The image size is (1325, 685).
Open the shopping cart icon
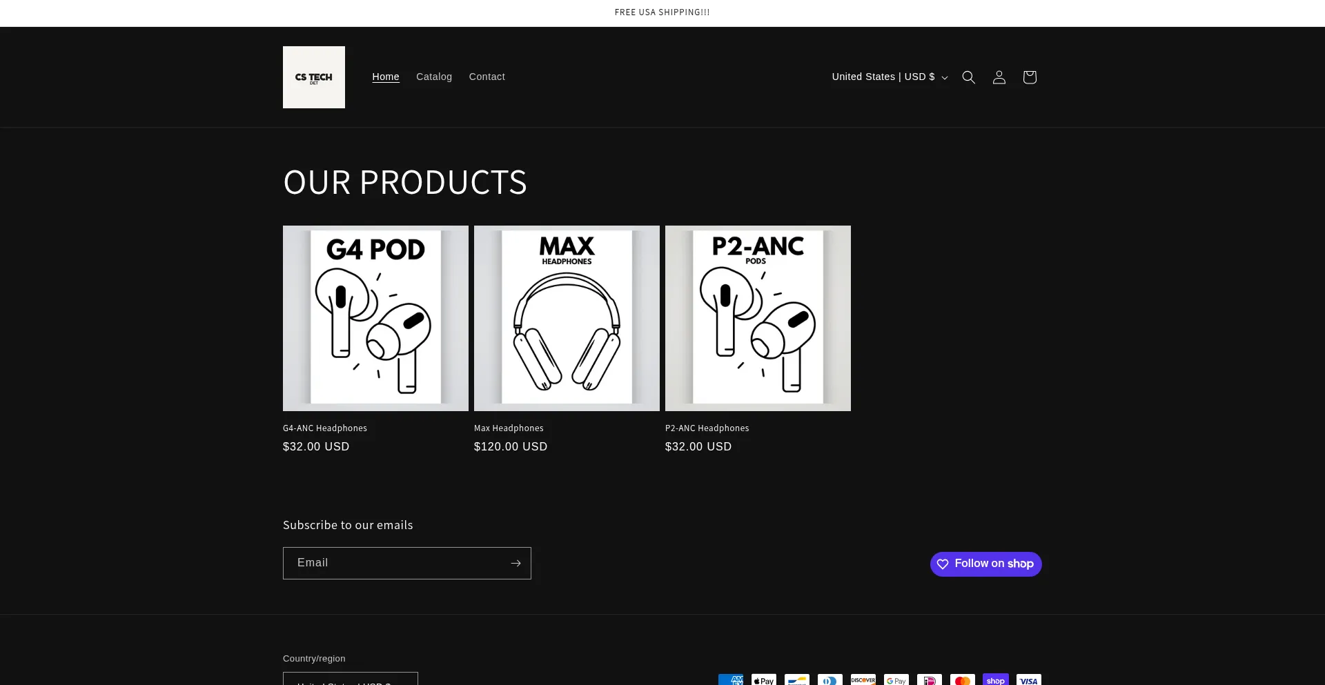click(1030, 77)
